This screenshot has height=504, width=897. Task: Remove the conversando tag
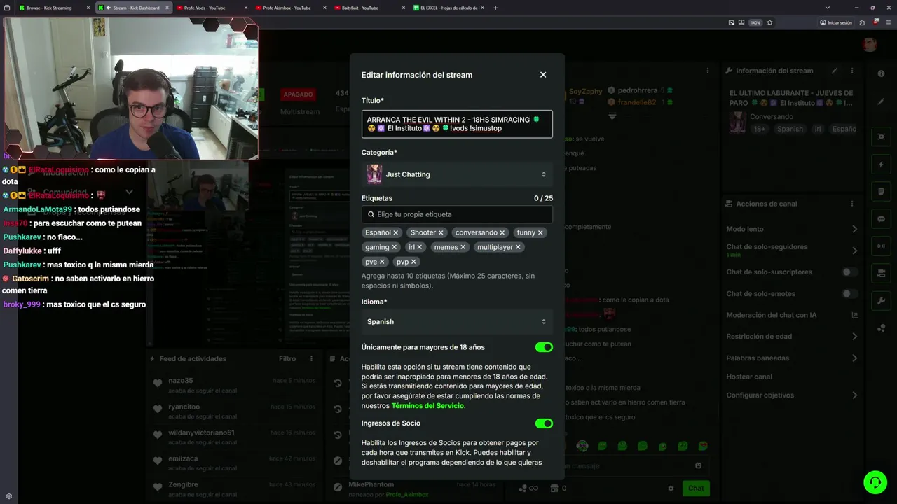(x=502, y=232)
